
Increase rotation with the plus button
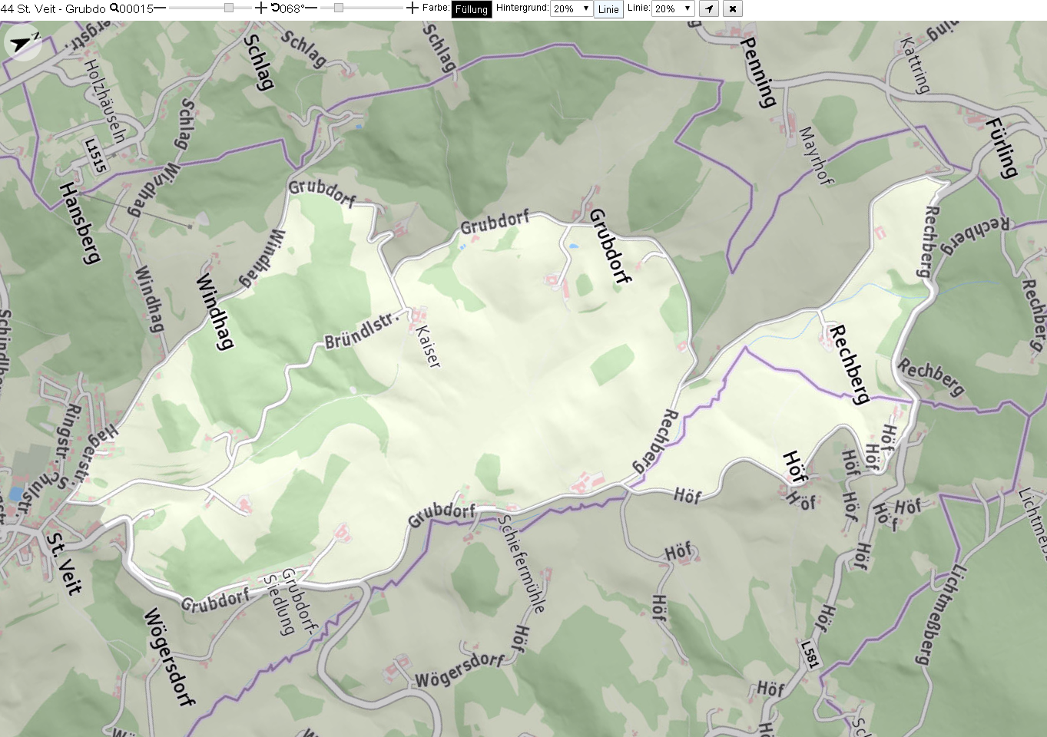coord(413,8)
